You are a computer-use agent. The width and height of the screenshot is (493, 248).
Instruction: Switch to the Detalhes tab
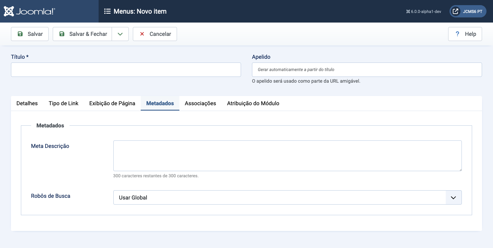[27, 103]
